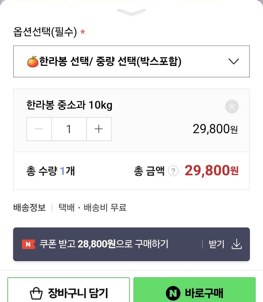Screen dimensions: 263x302
Task: Click the 배송정보 label
Action: click(x=30, y=208)
